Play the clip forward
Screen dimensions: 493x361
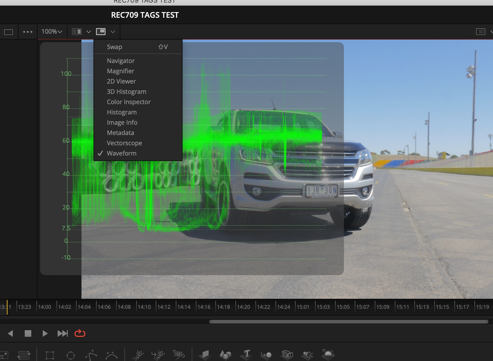coord(45,333)
